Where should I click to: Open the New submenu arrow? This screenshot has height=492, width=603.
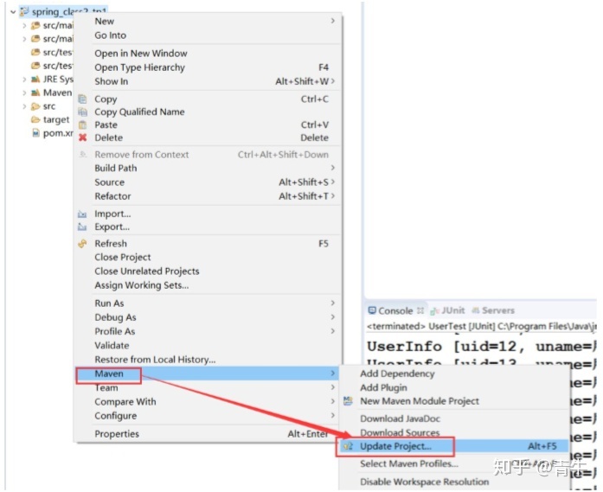(333, 21)
